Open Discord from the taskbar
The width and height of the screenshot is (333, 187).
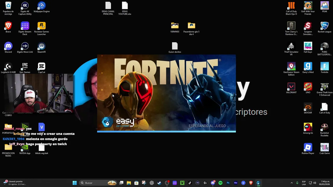click(213, 183)
